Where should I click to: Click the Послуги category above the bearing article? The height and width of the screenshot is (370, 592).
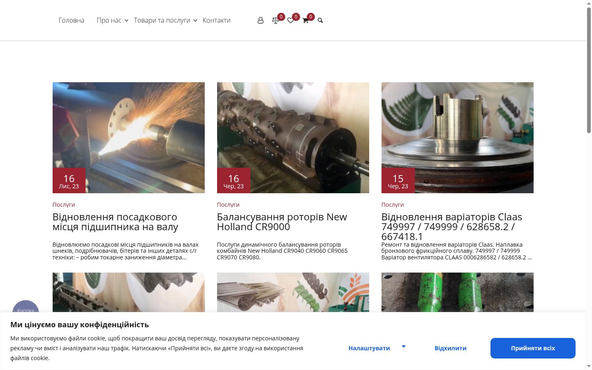pyautogui.click(x=64, y=204)
